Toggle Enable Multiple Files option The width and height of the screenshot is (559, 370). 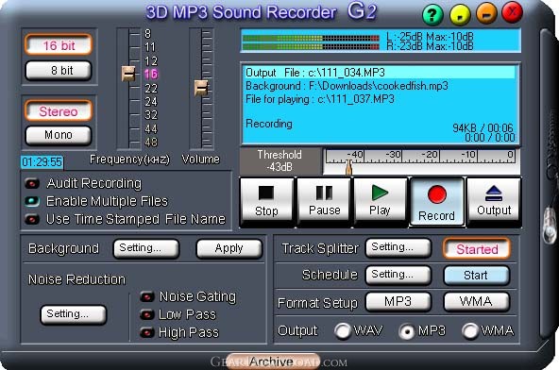[32, 201]
